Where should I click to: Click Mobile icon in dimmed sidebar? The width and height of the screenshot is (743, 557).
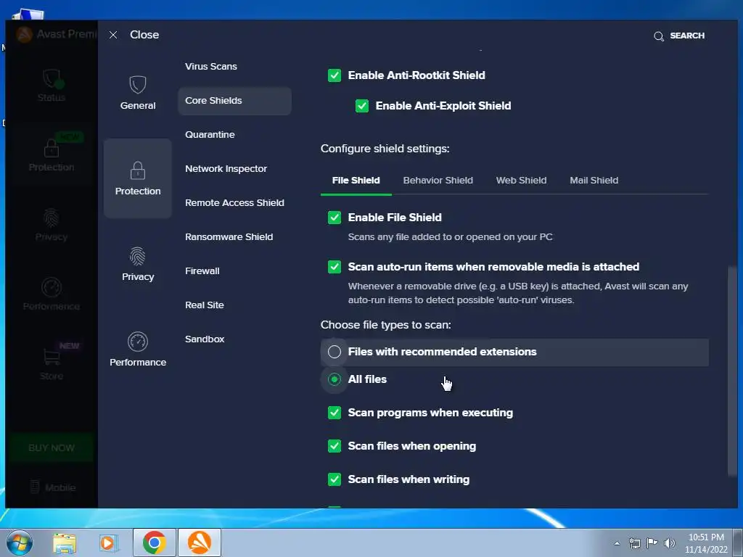pyautogui.click(x=35, y=487)
